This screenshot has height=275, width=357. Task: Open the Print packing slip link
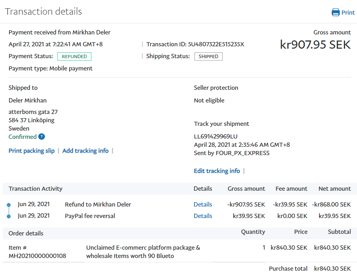click(x=32, y=151)
